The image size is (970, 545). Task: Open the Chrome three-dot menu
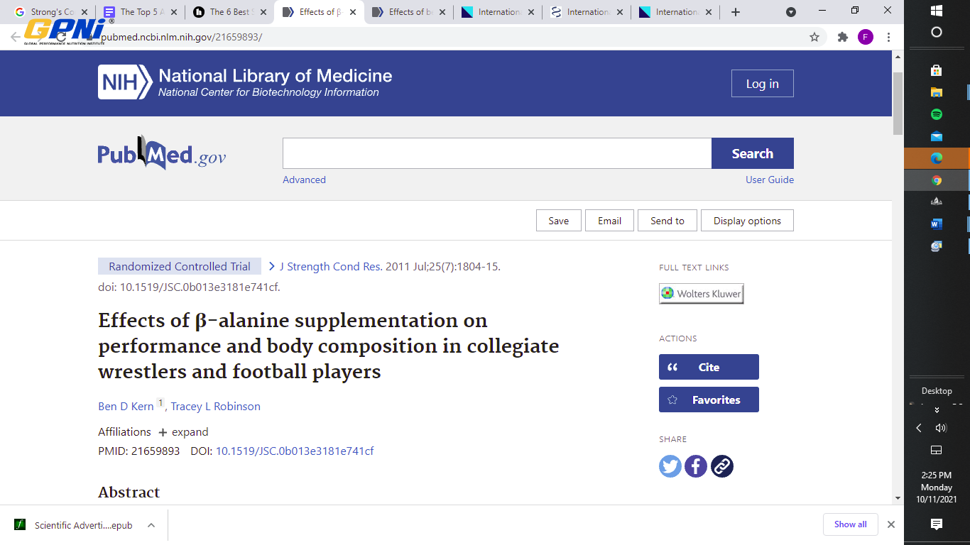[888, 37]
